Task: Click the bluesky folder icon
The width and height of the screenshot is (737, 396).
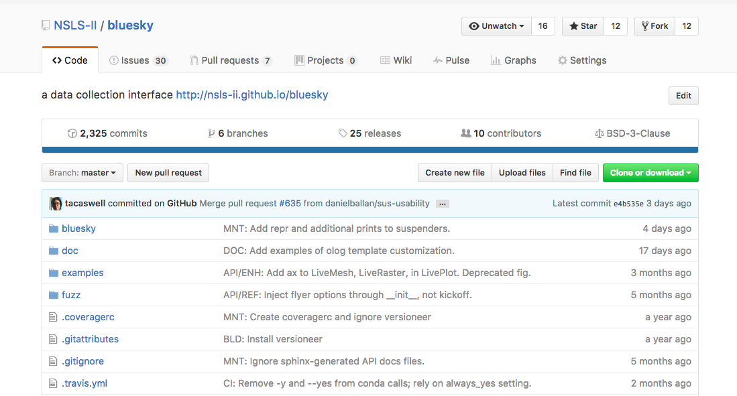Action: click(54, 228)
